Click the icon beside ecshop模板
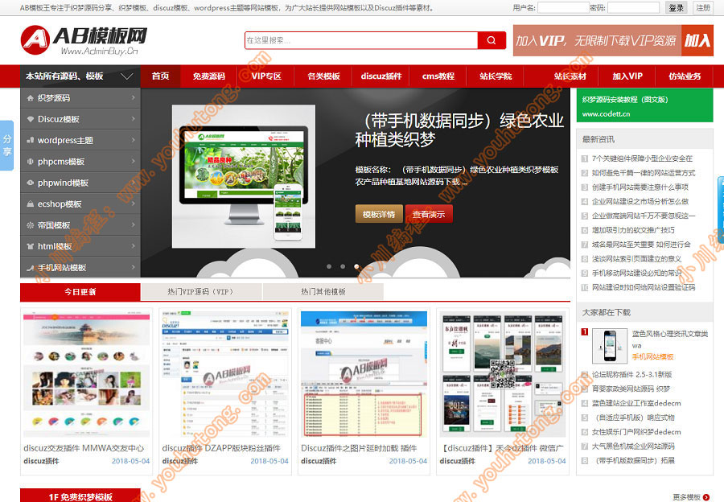This screenshot has width=724, height=502. click(31, 204)
